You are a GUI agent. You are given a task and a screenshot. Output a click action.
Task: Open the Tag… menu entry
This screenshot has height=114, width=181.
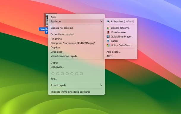76,79
